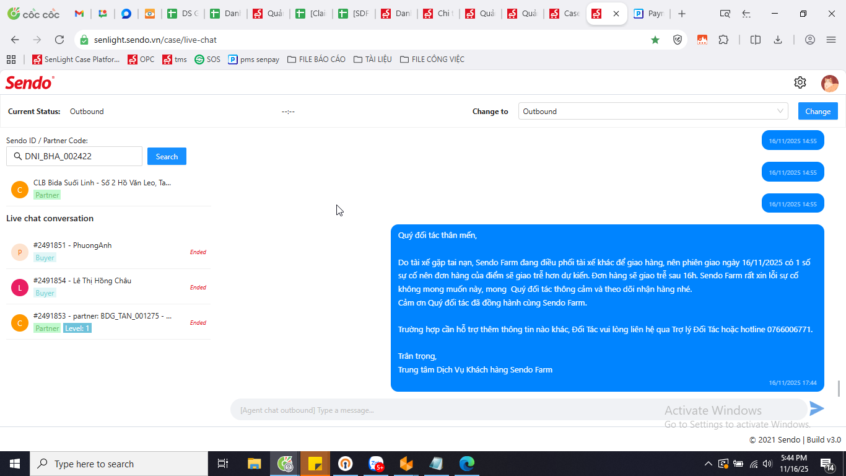The height and width of the screenshot is (476, 846).
Task: Focus the Sendo ID / Partner Code field
Action: point(74,156)
